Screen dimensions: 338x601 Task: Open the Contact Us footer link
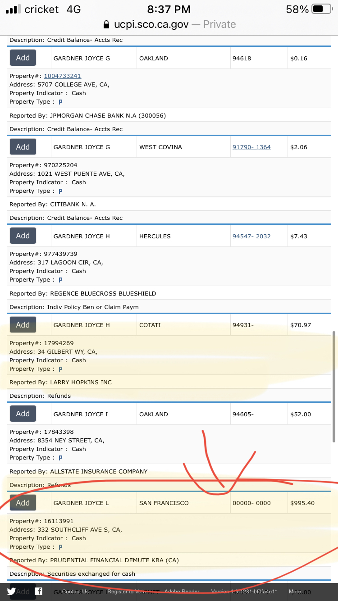[75, 592]
